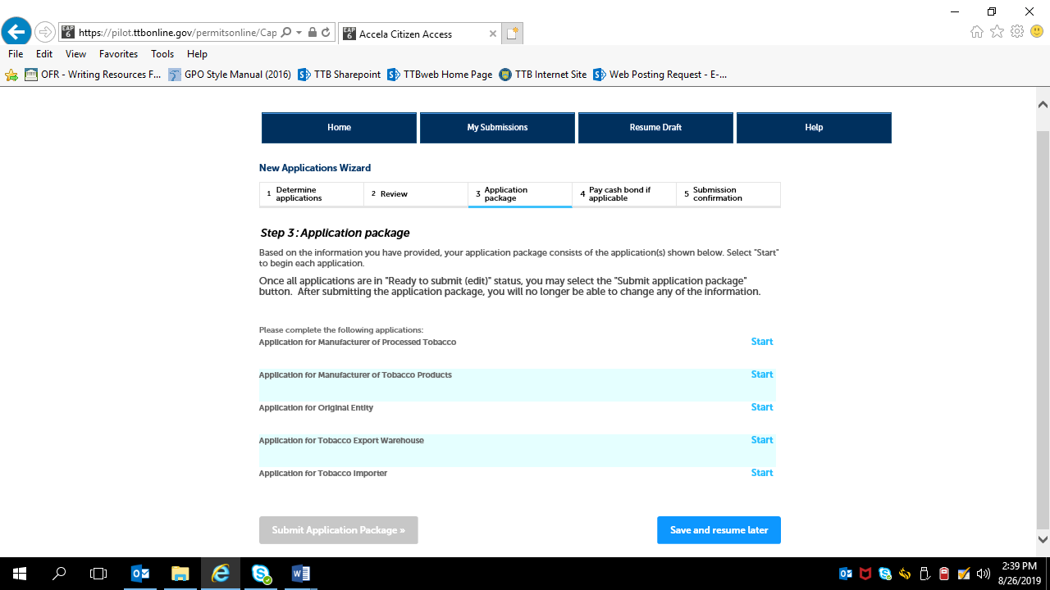Start the Manufacturer of Processed Tobacco application
The height and width of the screenshot is (590, 1050).
coord(761,342)
